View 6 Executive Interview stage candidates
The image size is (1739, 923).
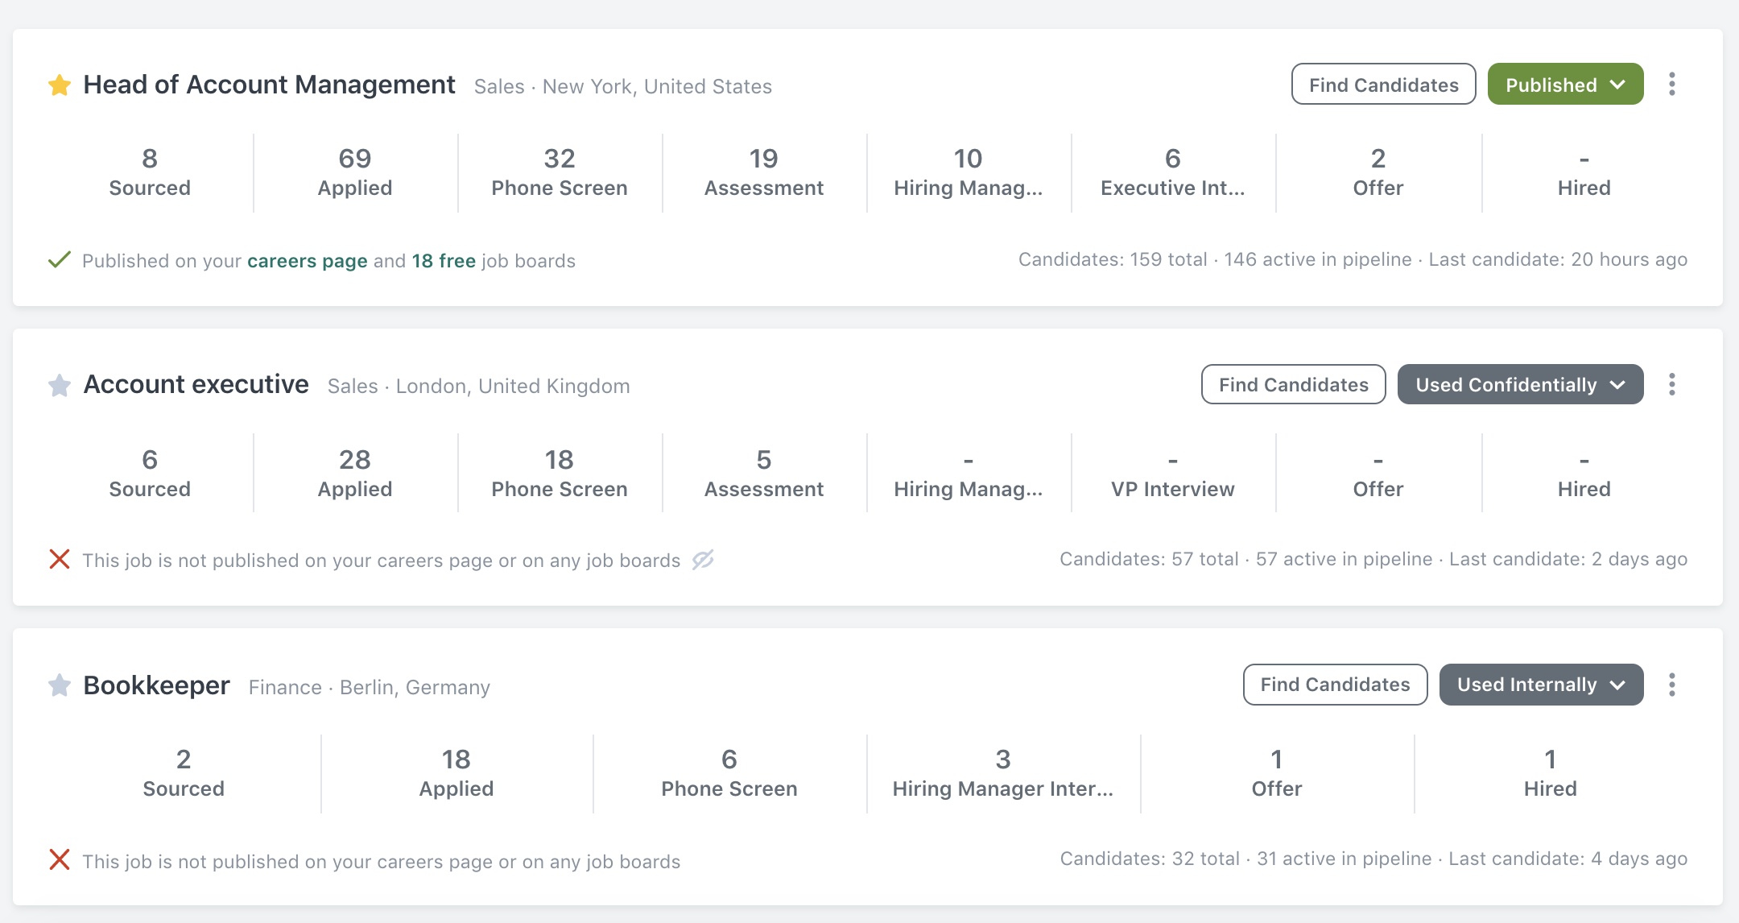coord(1173,172)
